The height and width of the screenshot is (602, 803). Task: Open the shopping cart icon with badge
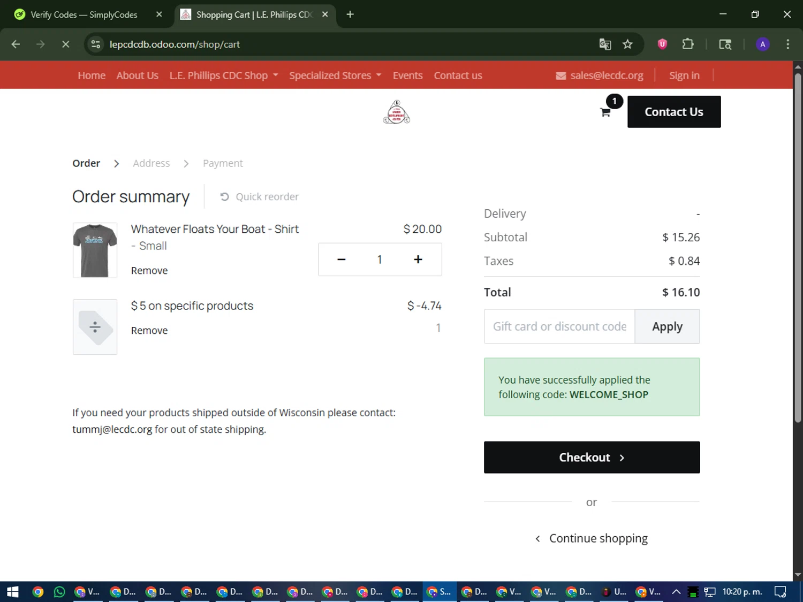[607, 111]
